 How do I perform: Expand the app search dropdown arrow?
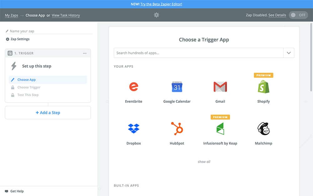(289, 53)
